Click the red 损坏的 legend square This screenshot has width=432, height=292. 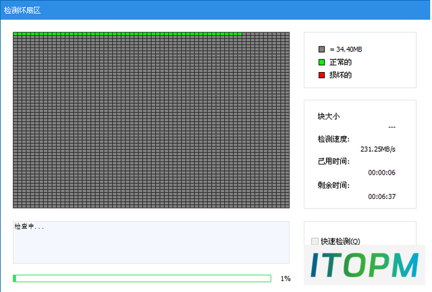[321, 75]
